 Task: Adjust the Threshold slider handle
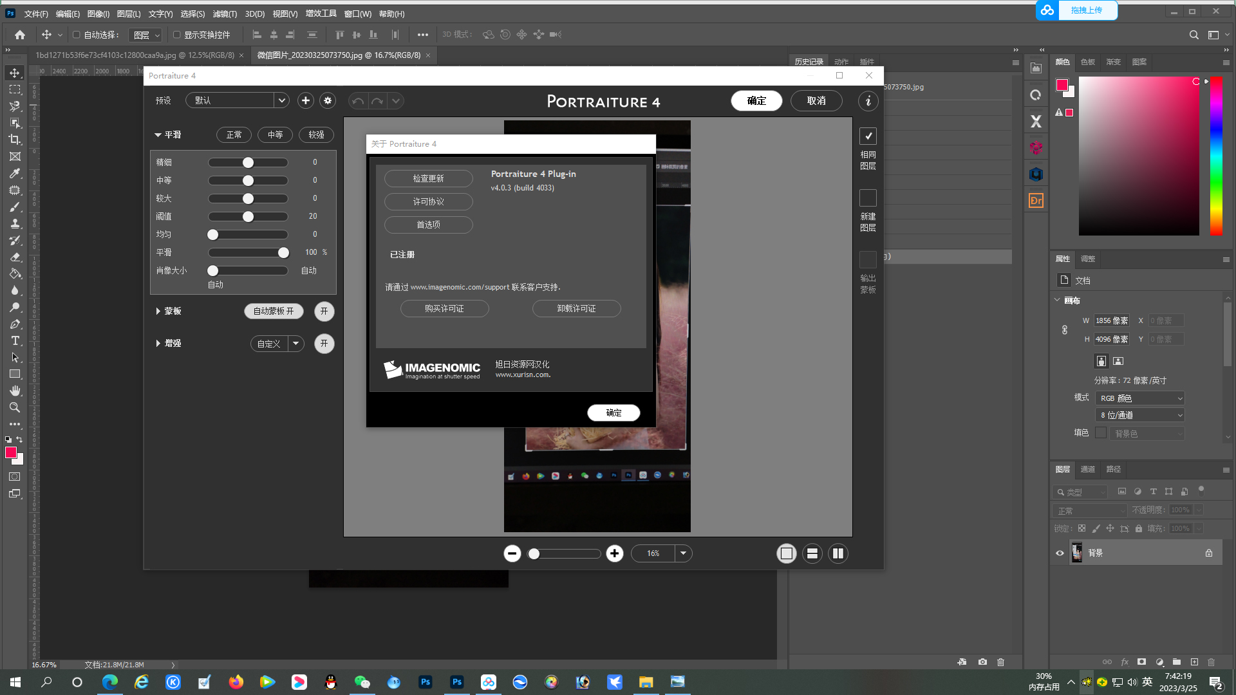(x=248, y=217)
